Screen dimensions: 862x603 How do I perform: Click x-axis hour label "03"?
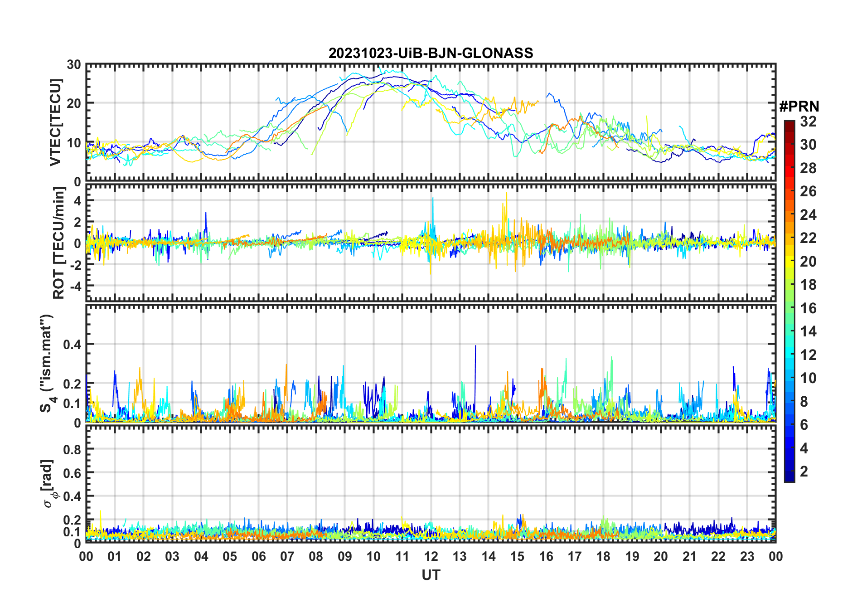[x=172, y=556]
